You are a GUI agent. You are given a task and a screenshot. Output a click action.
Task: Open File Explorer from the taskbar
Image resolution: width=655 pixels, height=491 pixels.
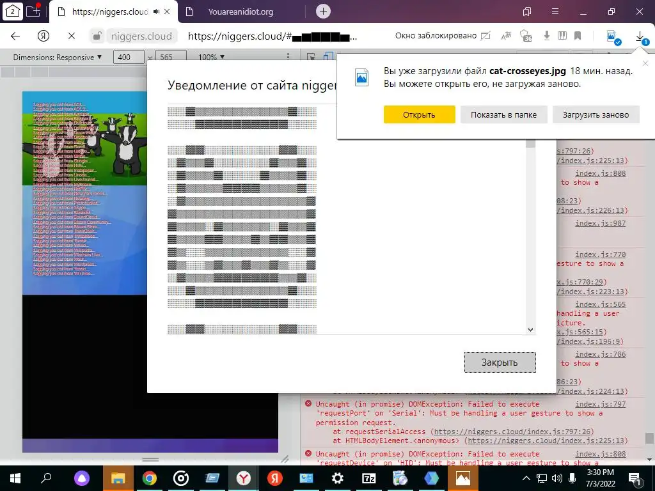(118, 478)
